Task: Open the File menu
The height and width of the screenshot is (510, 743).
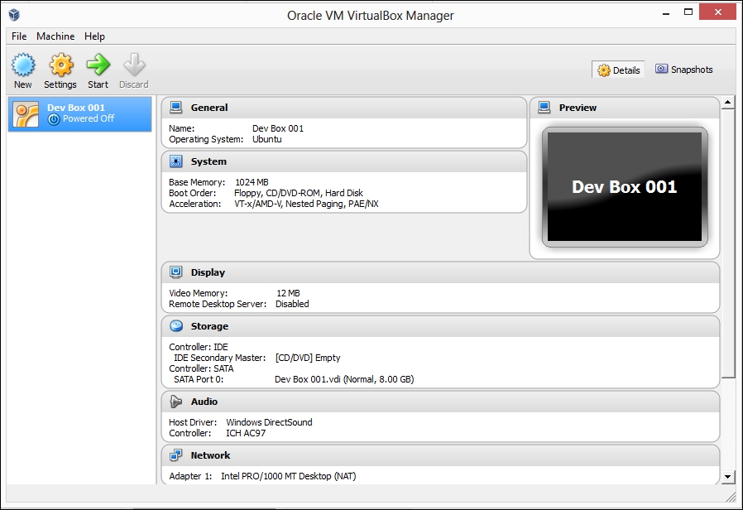Action: pos(19,36)
